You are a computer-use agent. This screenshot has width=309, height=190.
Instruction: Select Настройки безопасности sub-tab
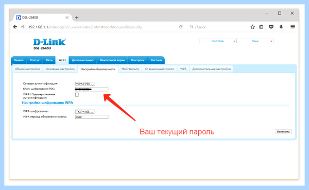pyautogui.click(x=98, y=69)
